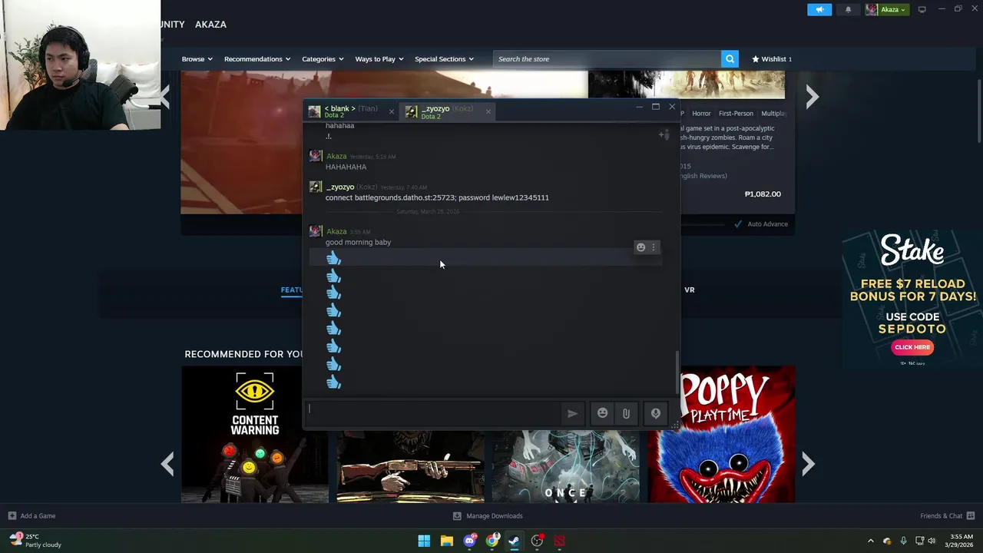Click the attach file paperclip icon
Viewport: 983px width, 553px height.
point(626,413)
